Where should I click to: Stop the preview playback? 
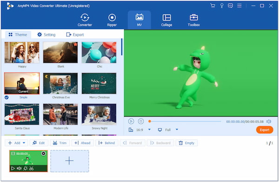pyautogui.click(x=141, y=121)
